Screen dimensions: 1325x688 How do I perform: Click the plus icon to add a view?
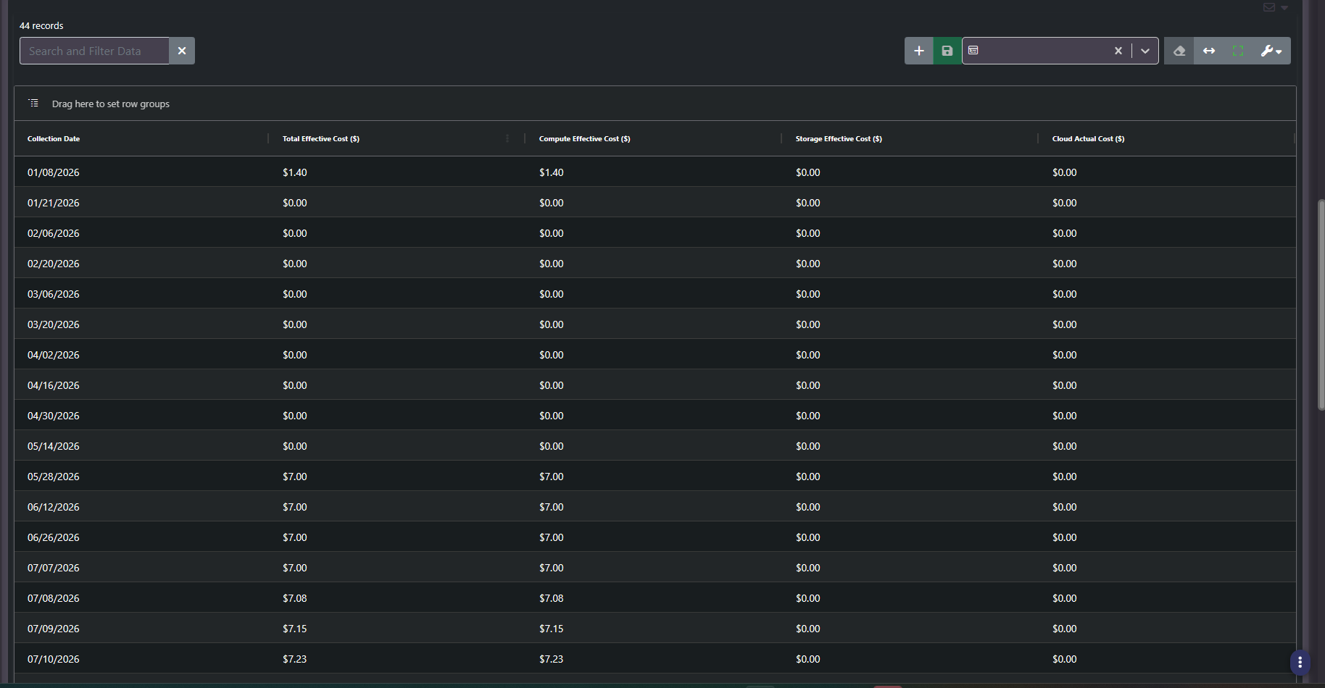tap(918, 51)
